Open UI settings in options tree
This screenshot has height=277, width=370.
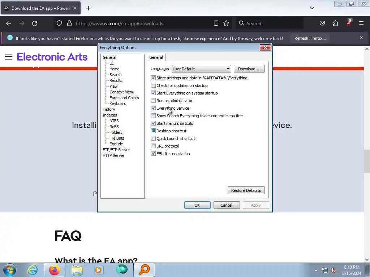pyautogui.click(x=112, y=63)
